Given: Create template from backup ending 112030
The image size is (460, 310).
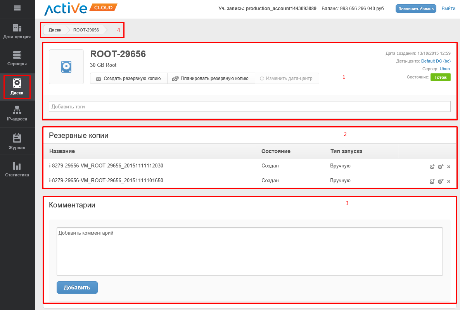Looking at the screenshot, I should (x=441, y=167).
